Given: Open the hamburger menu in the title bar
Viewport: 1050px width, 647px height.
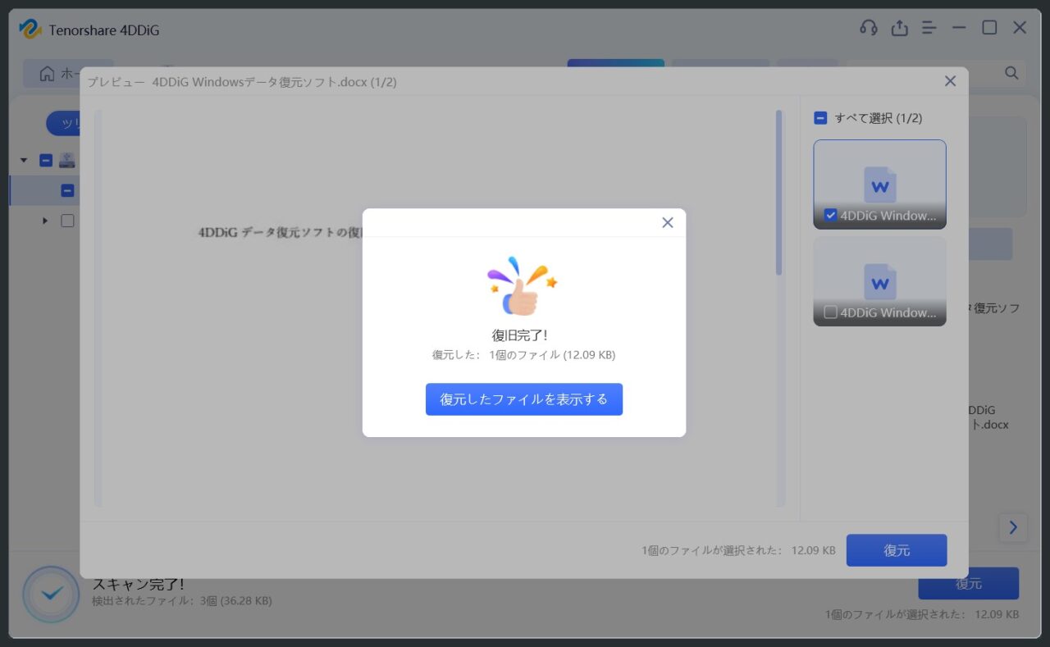Looking at the screenshot, I should coord(929,28).
